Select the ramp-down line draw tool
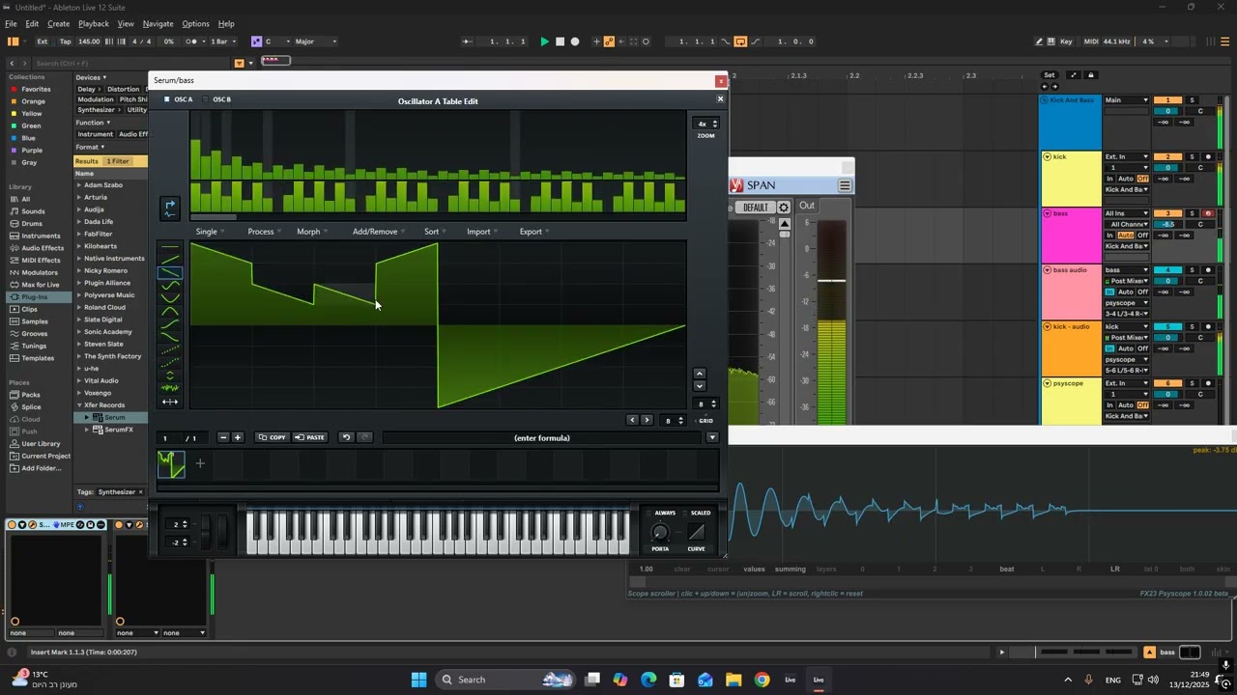Image resolution: width=1237 pixels, height=695 pixels. (170, 273)
